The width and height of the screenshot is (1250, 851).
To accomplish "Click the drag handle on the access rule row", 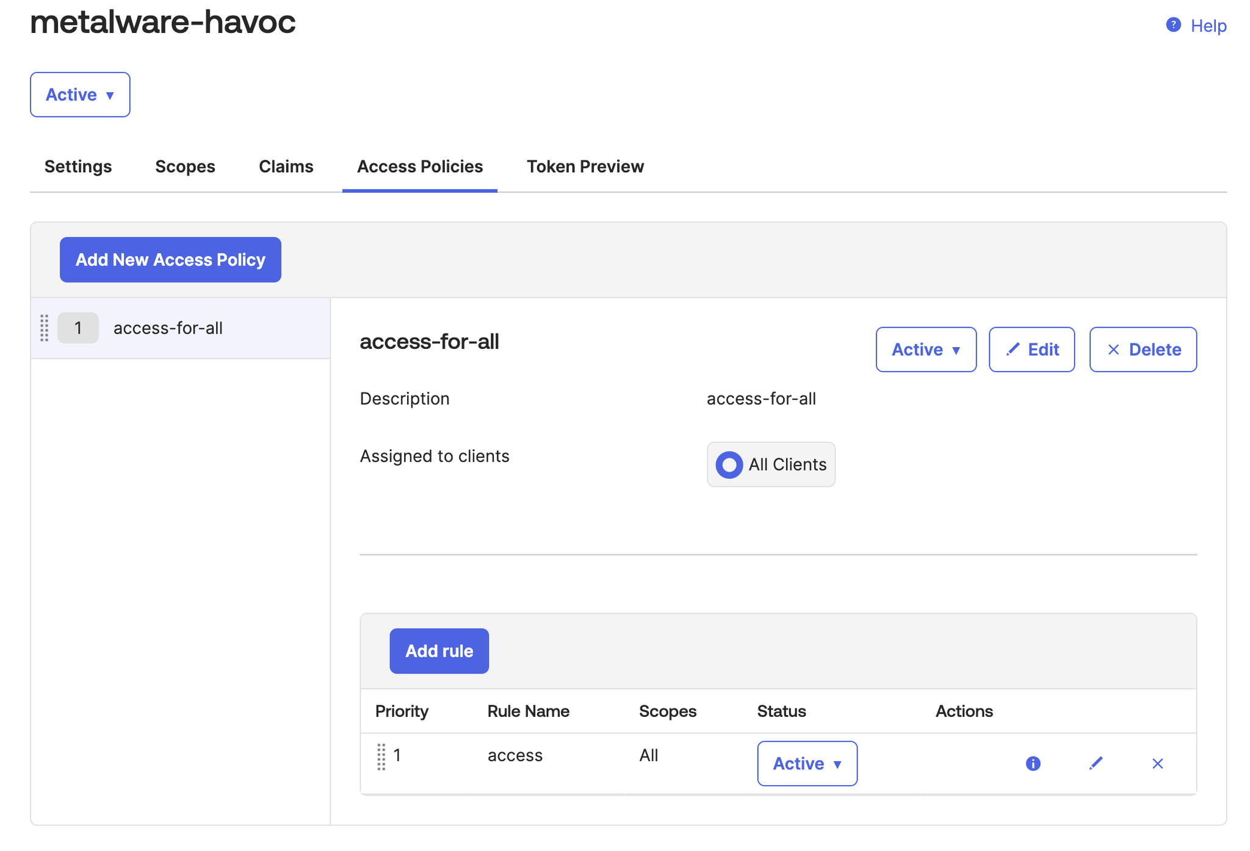I will (381, 756).
